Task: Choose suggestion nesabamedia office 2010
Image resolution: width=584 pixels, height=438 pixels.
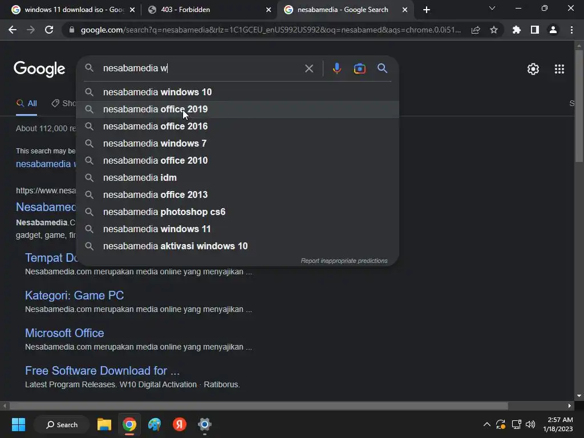Action: coord(238,160)
